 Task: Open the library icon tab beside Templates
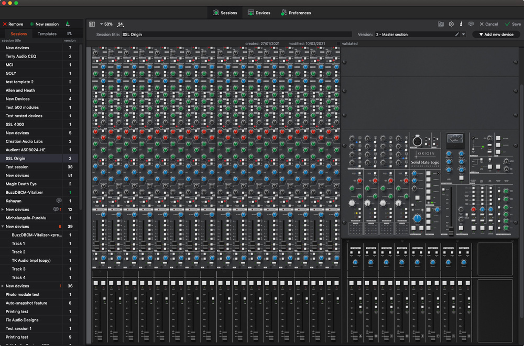70,34
